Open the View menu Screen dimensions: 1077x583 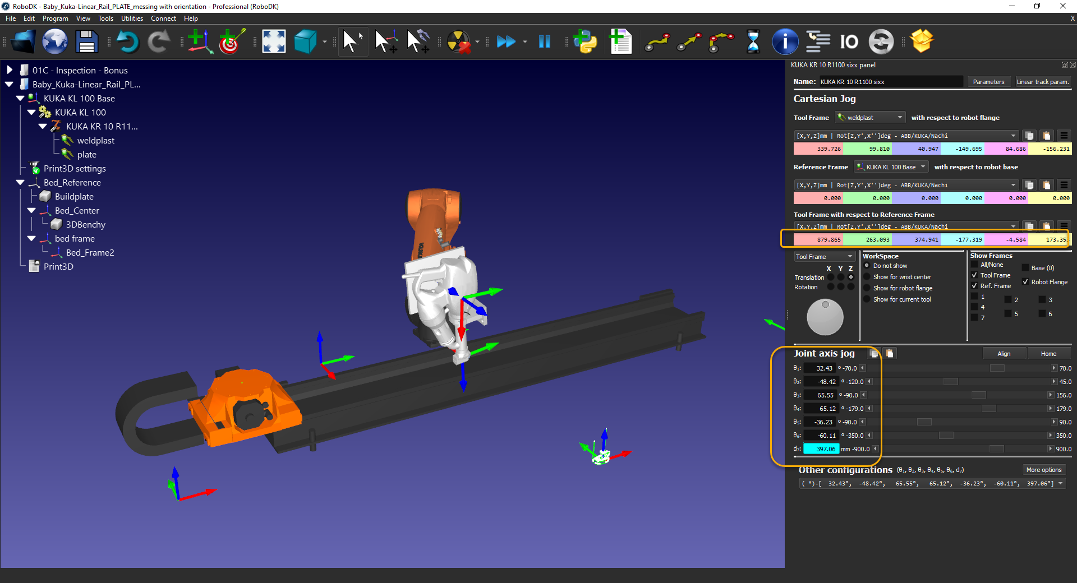83,18
